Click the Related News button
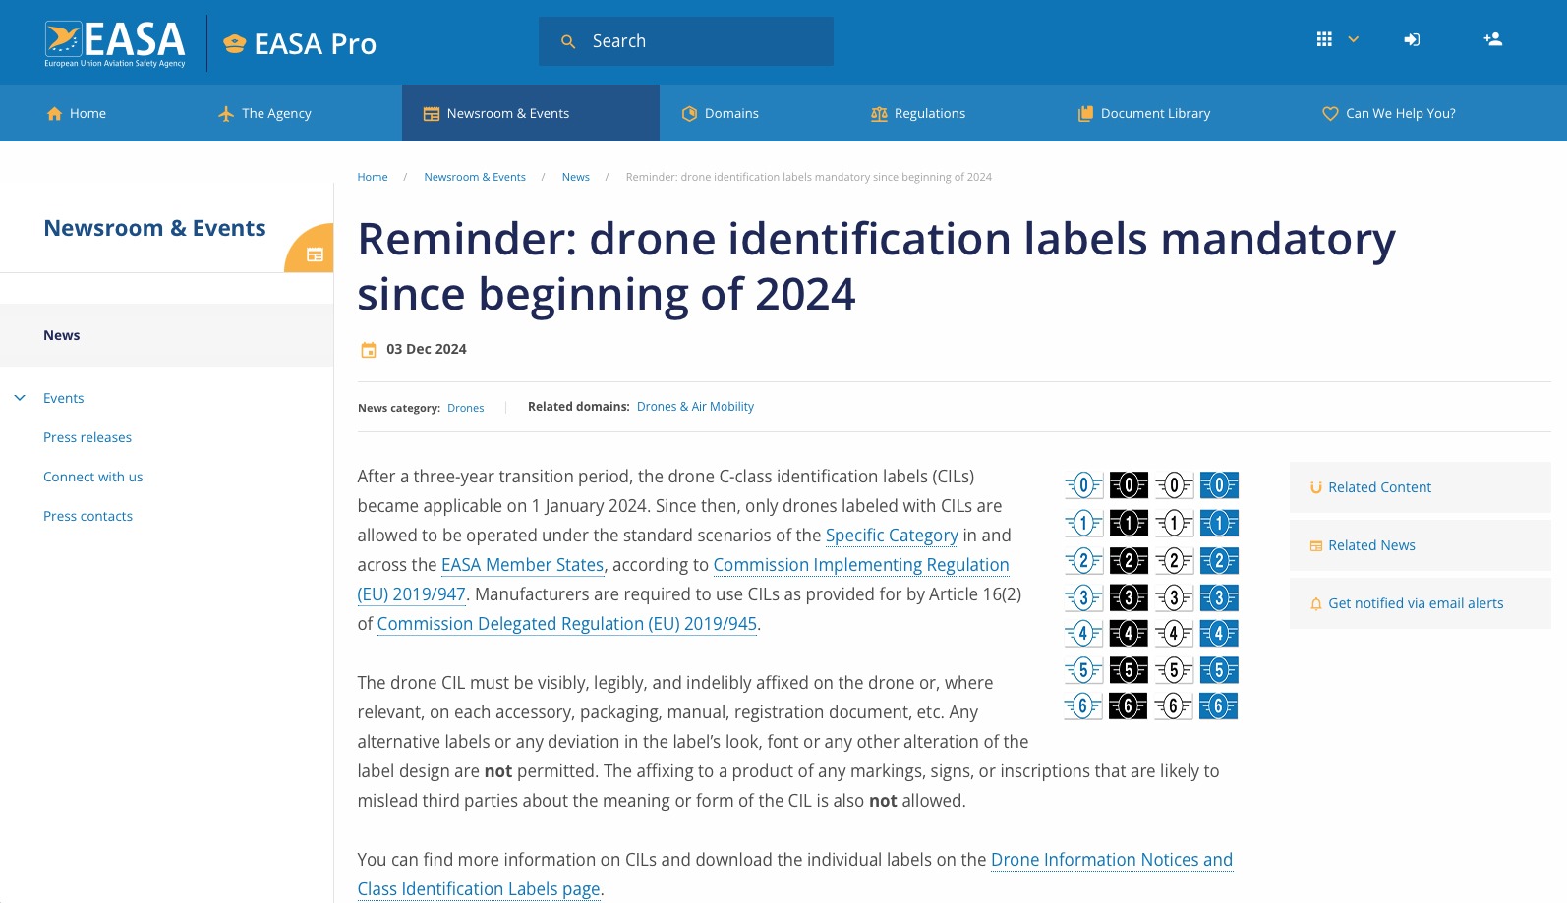Screen dimensions: 1567x903 (1421, 545)
